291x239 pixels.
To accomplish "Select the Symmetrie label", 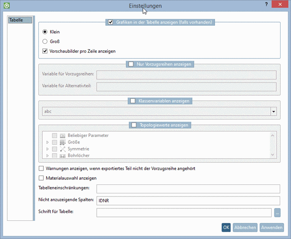I will pos(78,149).
